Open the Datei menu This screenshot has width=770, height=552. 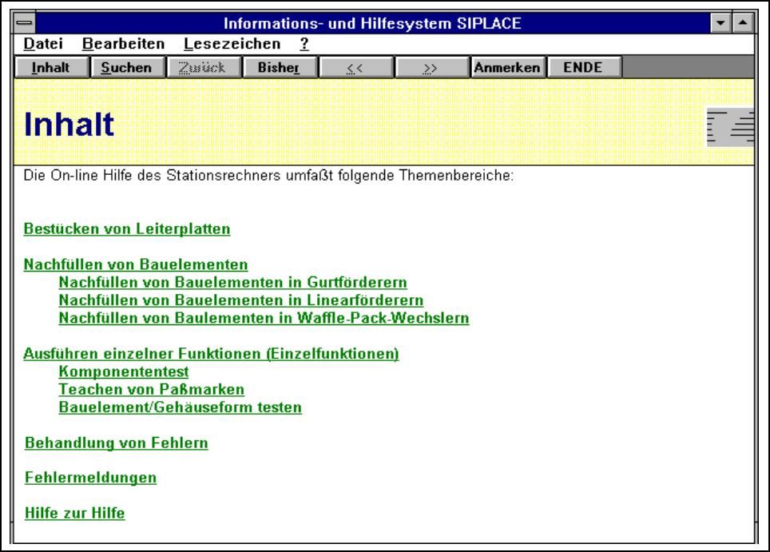[43, 44]
